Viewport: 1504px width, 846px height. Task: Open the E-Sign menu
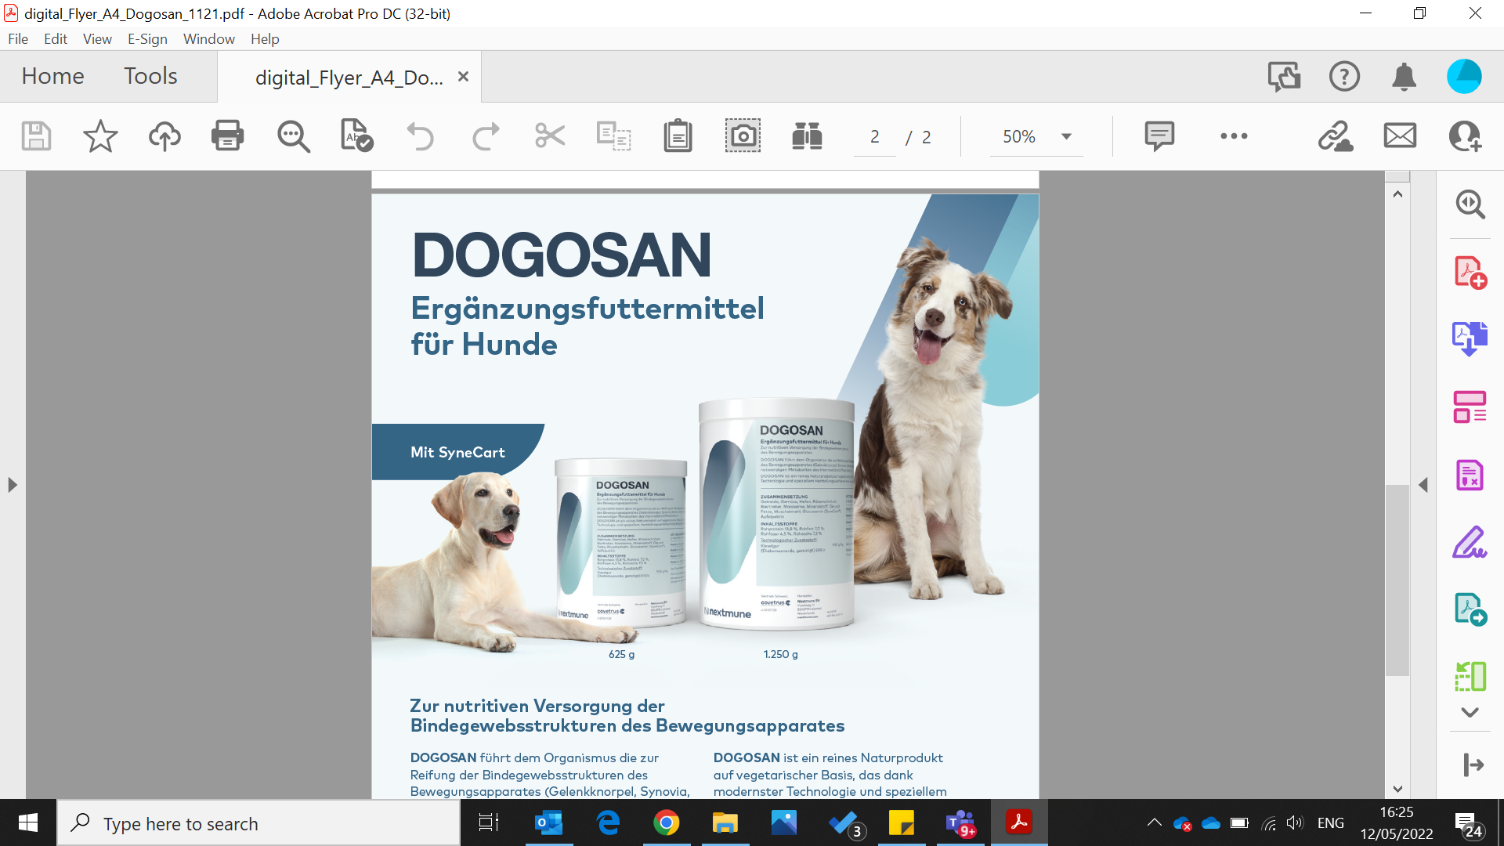point(147,39)
